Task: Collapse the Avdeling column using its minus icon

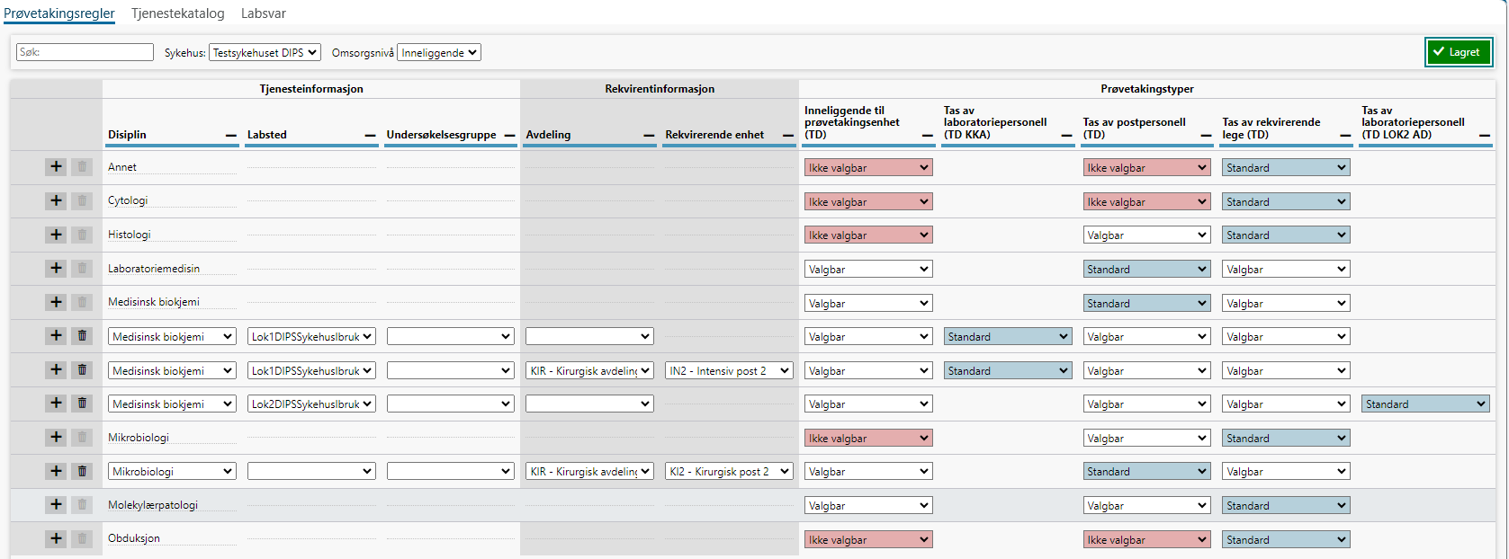Action: pos(650,136)
